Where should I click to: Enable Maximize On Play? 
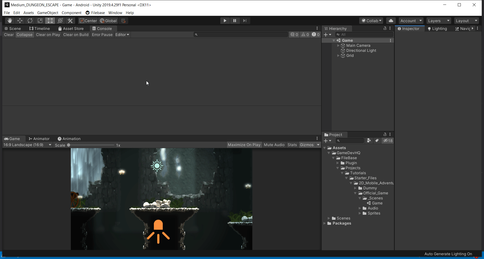244,145
